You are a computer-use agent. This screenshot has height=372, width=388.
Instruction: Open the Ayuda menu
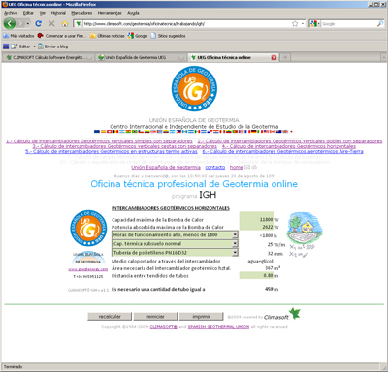133,13
